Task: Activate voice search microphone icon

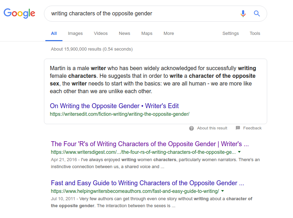Action: click(x=243, y=14)
